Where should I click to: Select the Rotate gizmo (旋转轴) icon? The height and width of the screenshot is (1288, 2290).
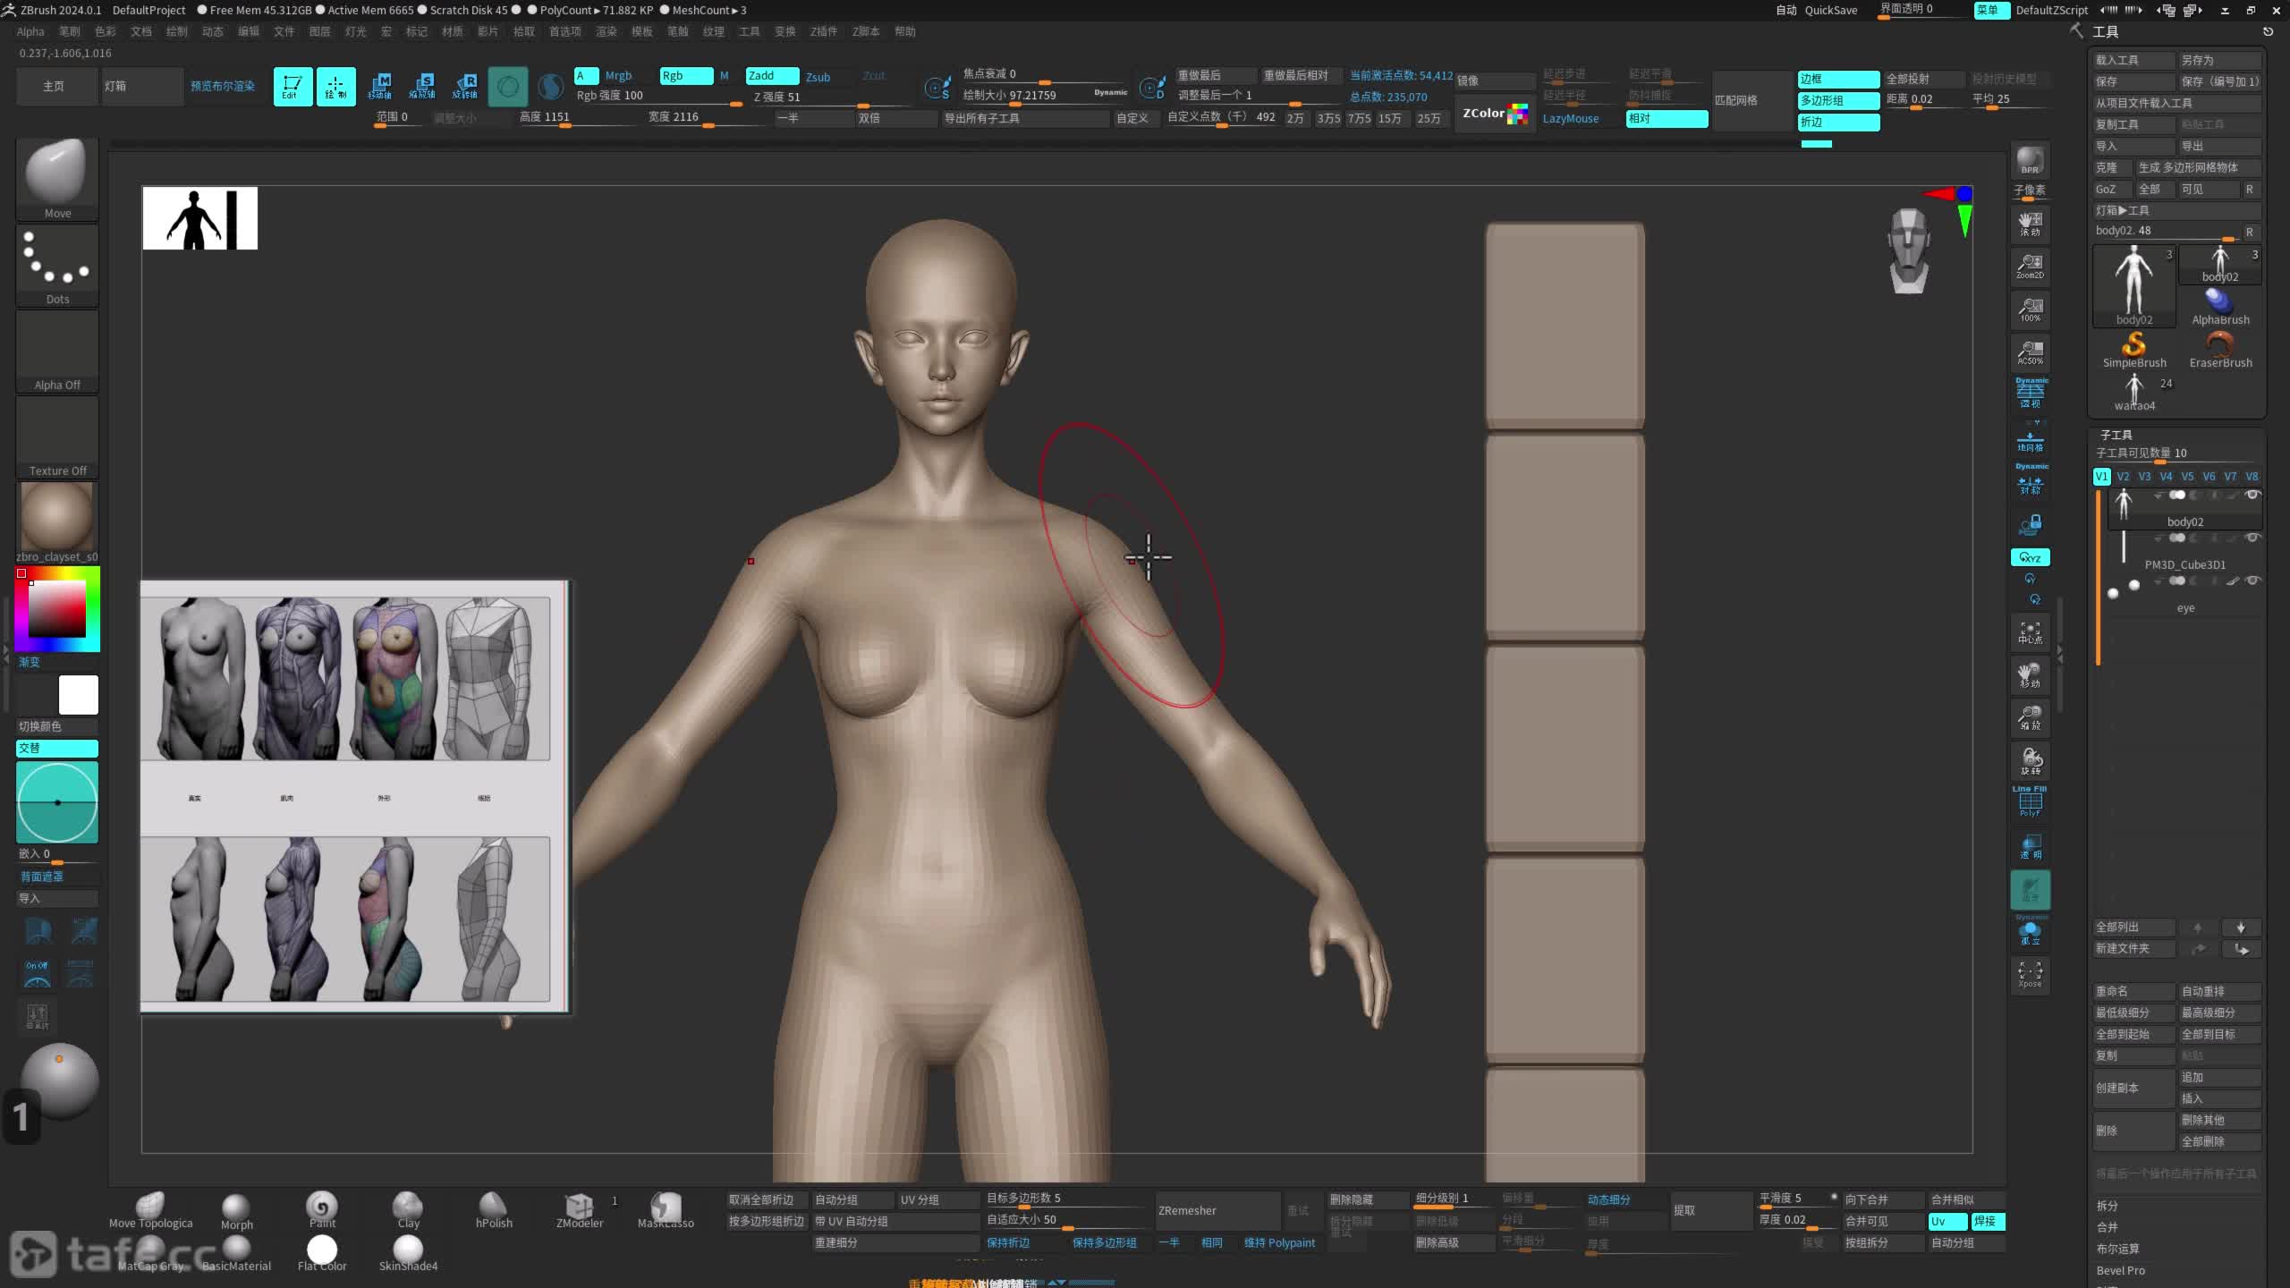point(465,86)
